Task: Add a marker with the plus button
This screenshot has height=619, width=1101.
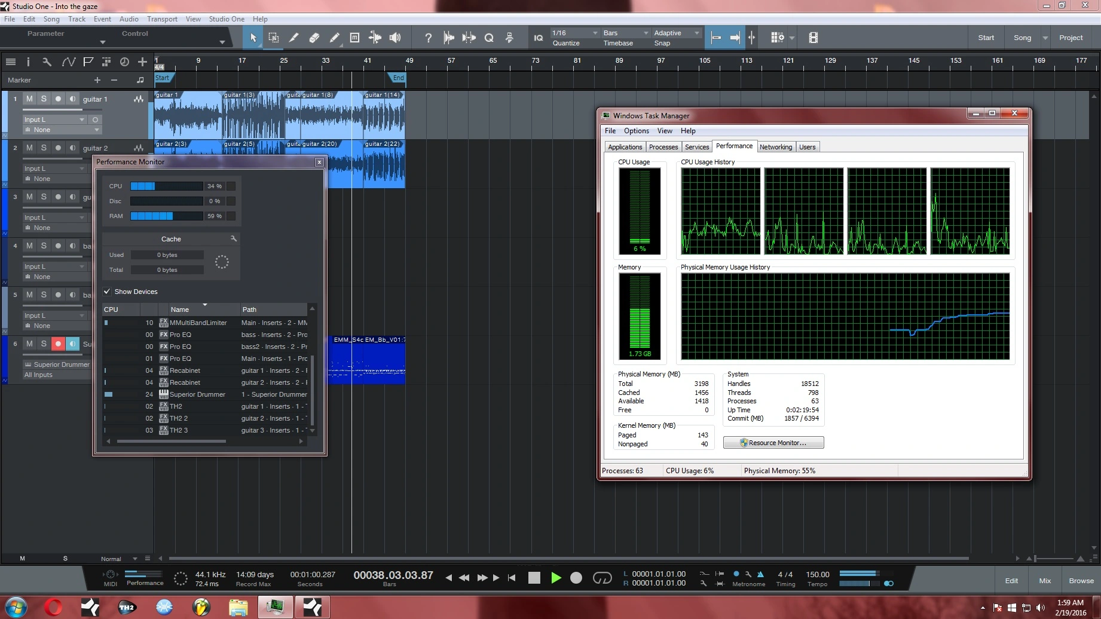Action: [x=97, y=80]
